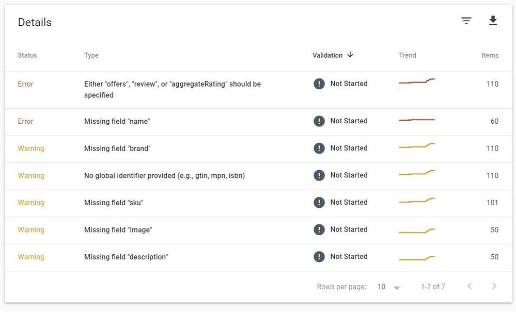The image size is (516, 312).
Task: Click the alert icon in Missing field "description" row
Action: pyautogui.click(x=319, y=257)
